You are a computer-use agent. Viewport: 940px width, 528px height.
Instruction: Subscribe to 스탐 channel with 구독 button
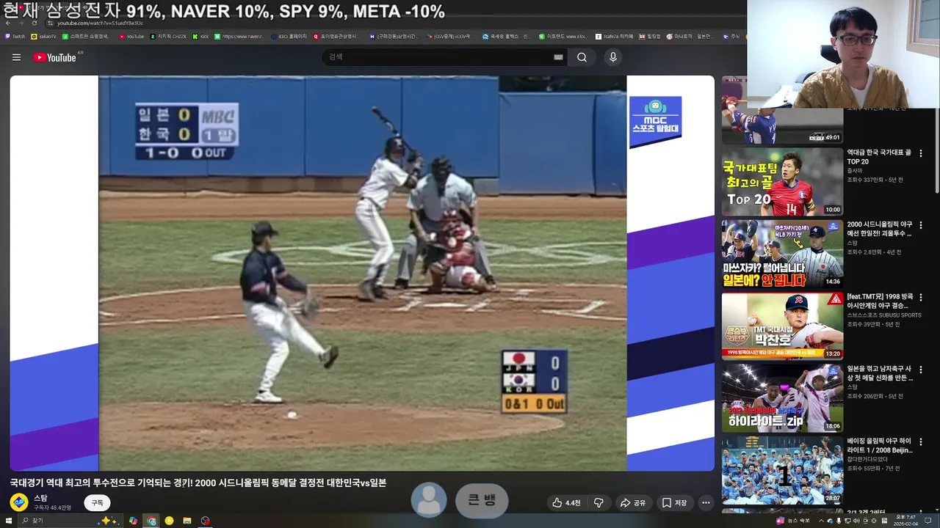click(x=97, y=503)
